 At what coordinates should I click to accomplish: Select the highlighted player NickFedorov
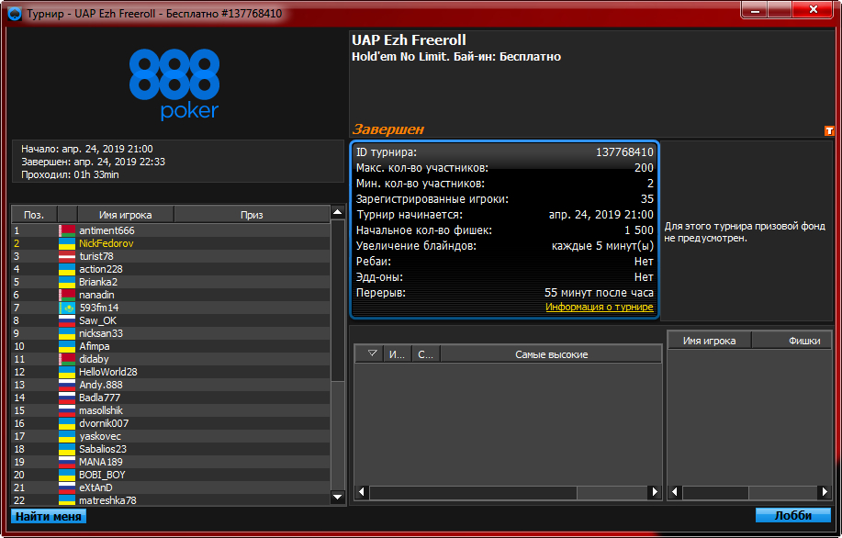click(x=171, y=244)
